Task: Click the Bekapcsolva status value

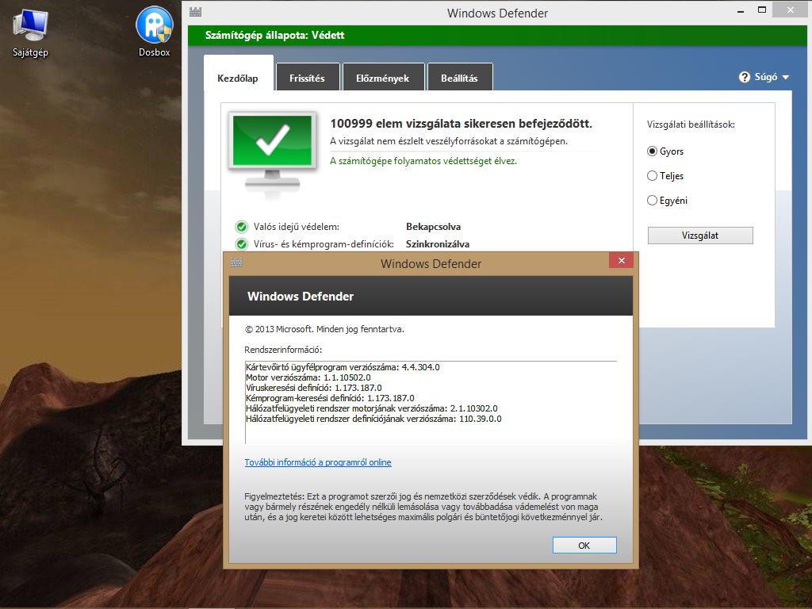Action: [434, 227]
